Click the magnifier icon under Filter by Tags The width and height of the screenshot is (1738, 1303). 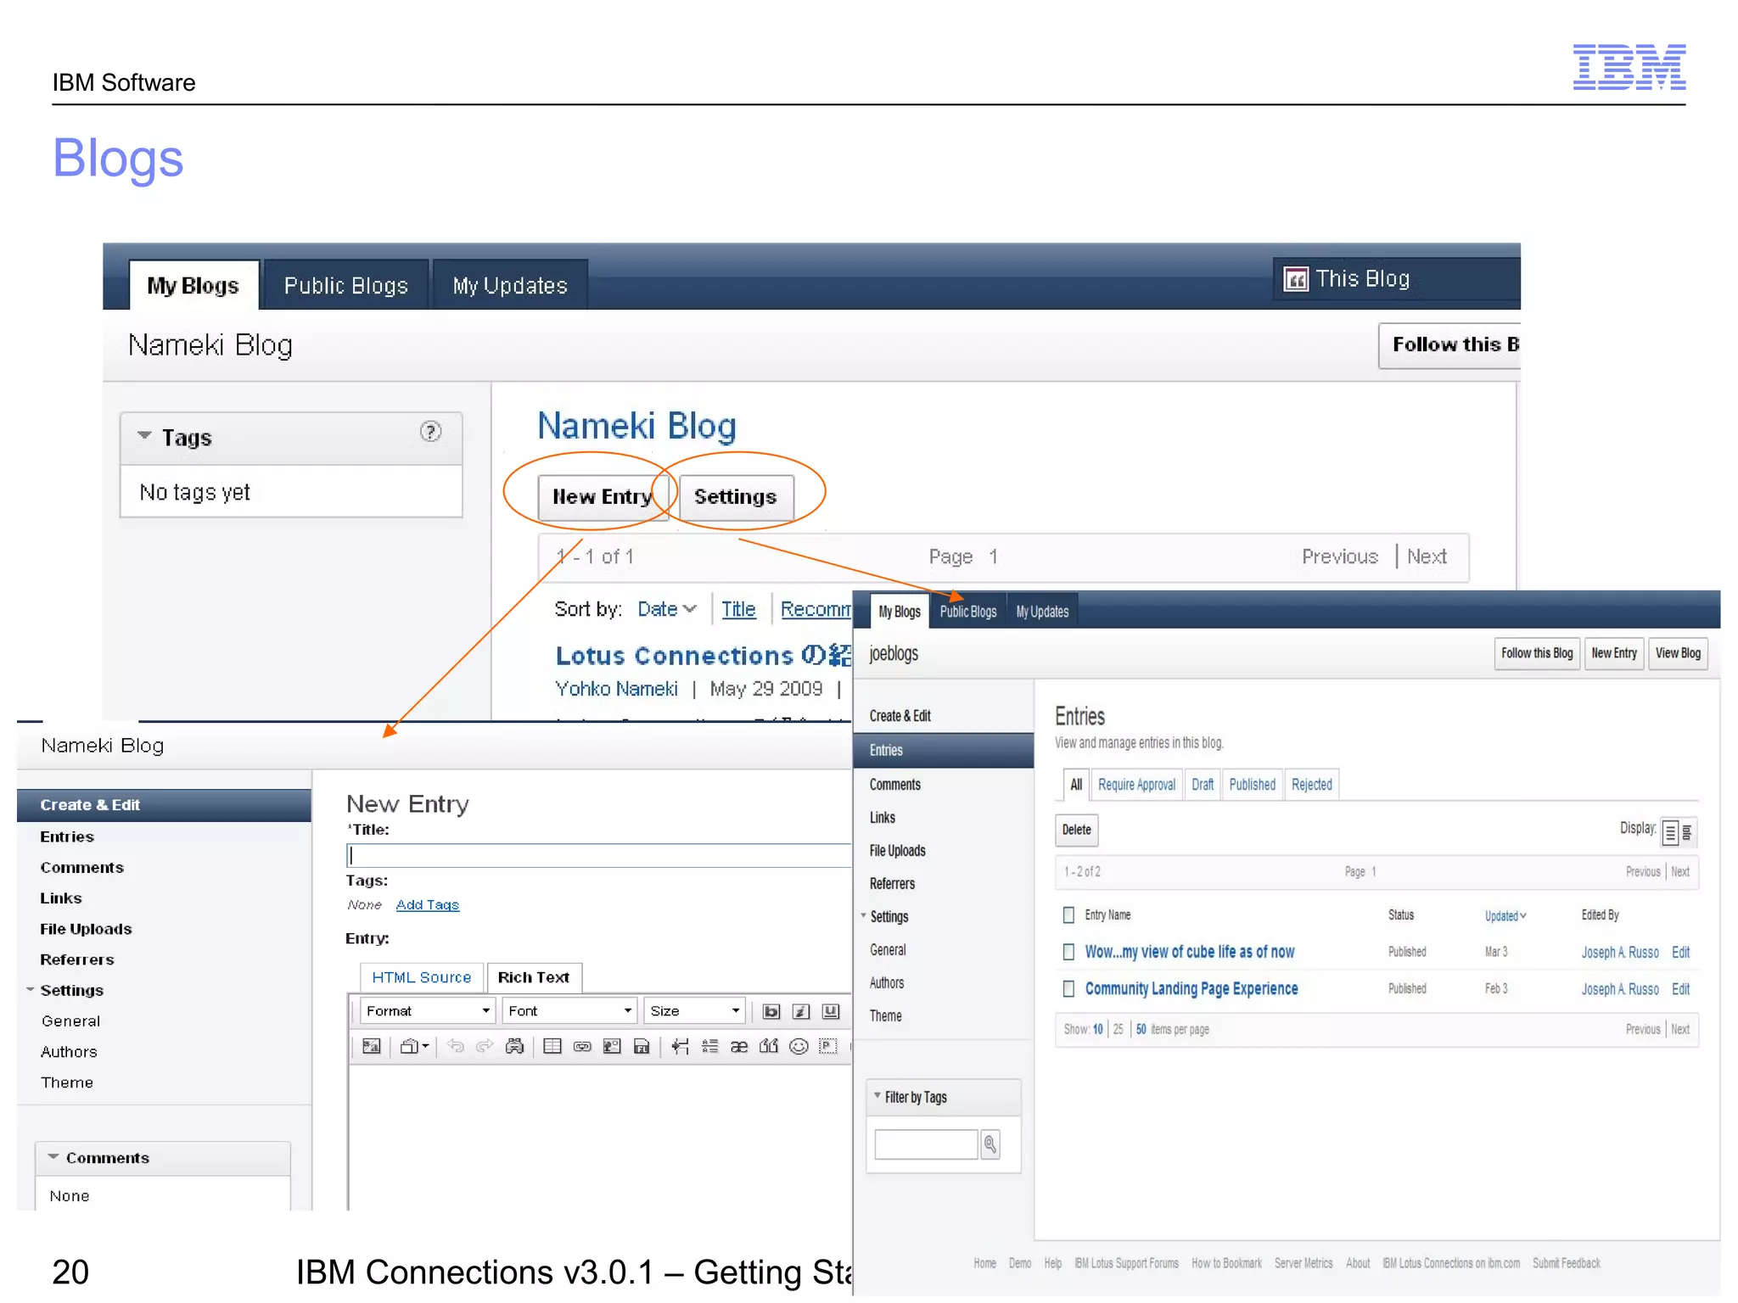click(x=990, y=1144)
